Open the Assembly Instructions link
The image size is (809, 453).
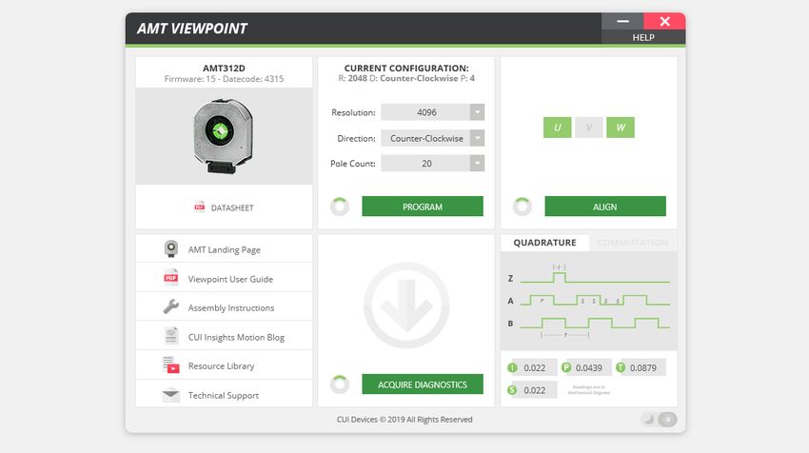231,308
